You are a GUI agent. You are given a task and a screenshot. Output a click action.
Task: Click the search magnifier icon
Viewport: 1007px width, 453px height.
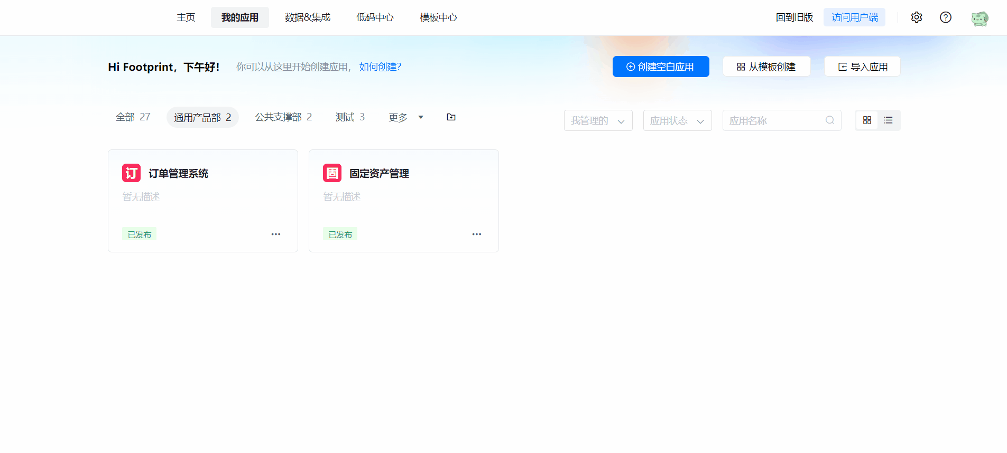[830, 120]
